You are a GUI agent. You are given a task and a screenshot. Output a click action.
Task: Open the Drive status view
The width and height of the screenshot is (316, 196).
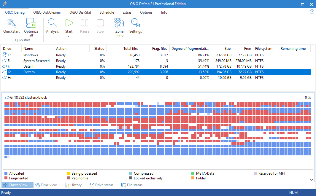pyautogui.click(x=101, y=185)
